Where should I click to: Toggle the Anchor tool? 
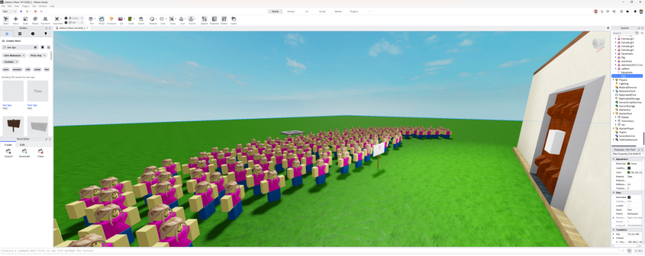click(x=192, y=20)
